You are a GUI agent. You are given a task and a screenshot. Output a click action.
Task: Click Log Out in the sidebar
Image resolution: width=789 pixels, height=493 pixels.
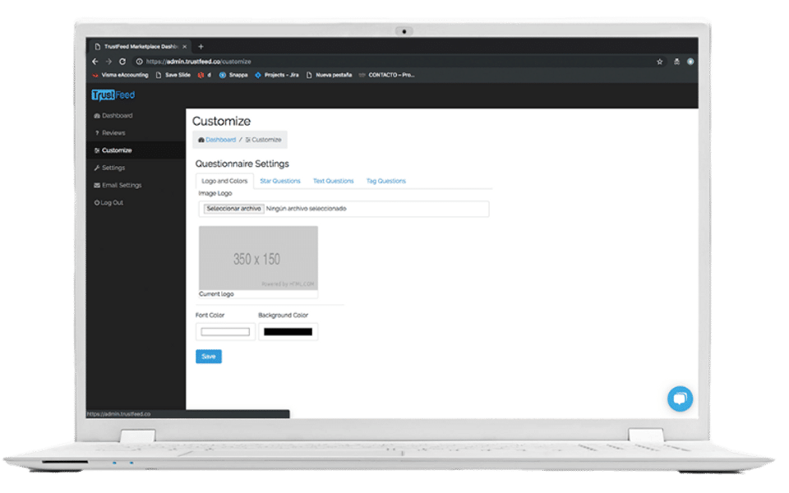point(108,202)
